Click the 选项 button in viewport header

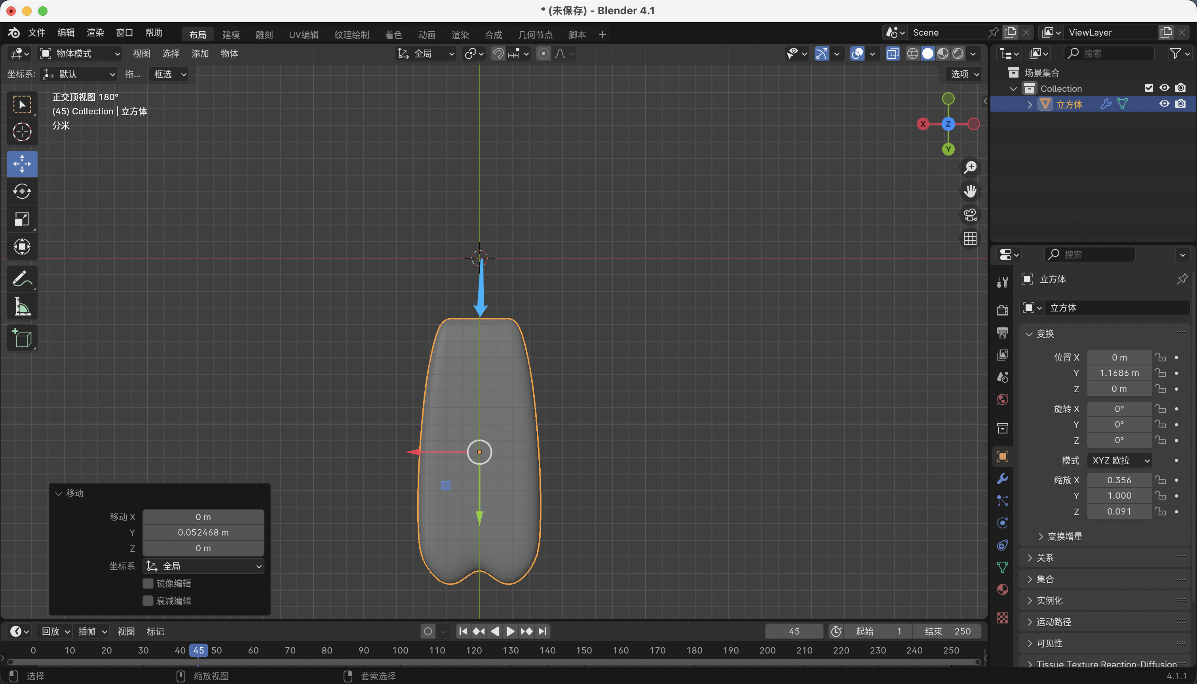(964, 74)
